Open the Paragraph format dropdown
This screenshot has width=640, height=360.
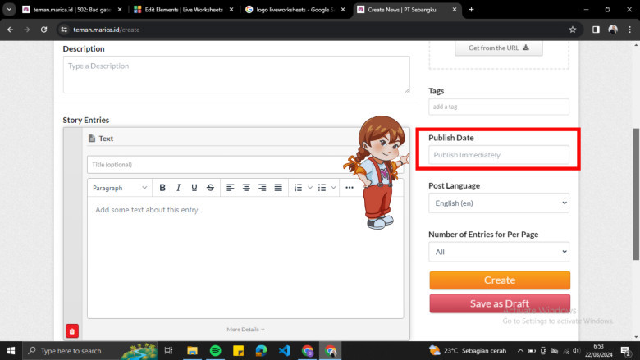coord(118,188)
